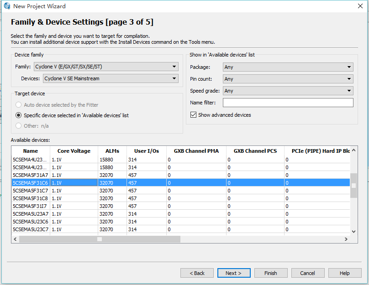Image resolution: width=369 pixels, height=285 pixels.
Task: Expand the Speed grade dropdown
Action: 288,91
